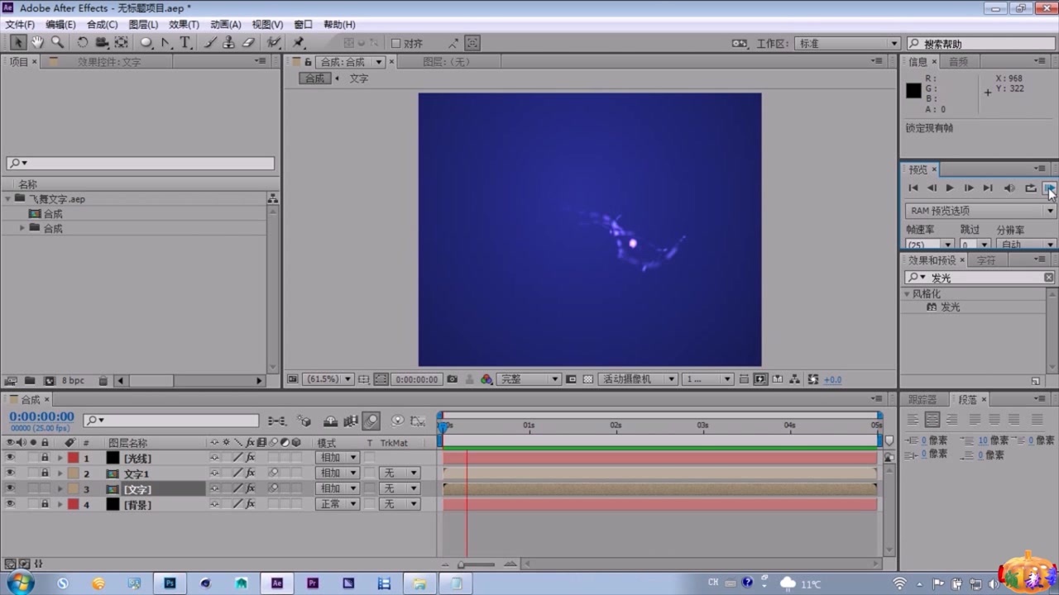Open blend mode dropdown for 背景
This screenshot has width=1059, height=595.
pyautogui.click(x=337, y=504)
